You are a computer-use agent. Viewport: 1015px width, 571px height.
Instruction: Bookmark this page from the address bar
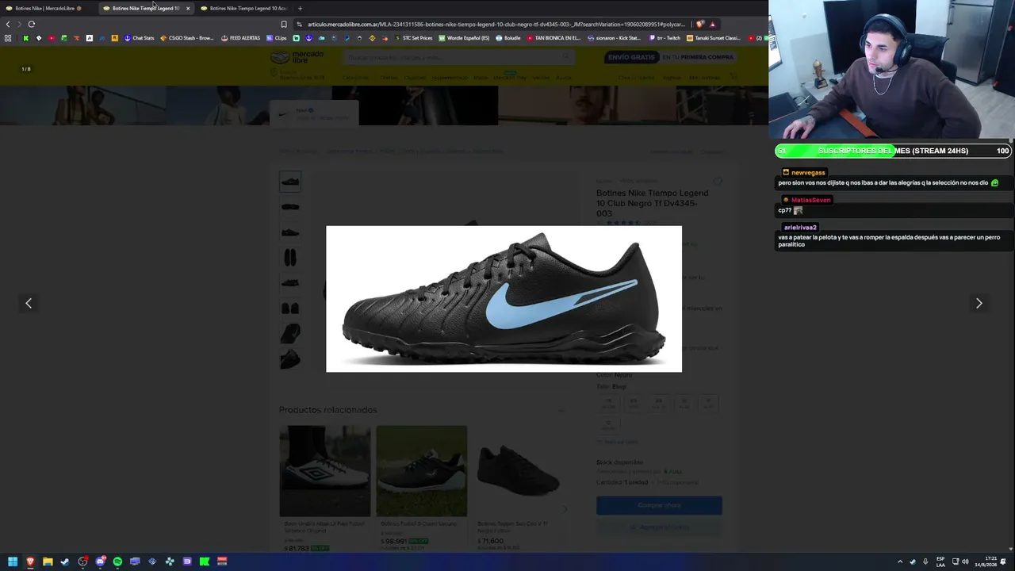click(284, 24)
